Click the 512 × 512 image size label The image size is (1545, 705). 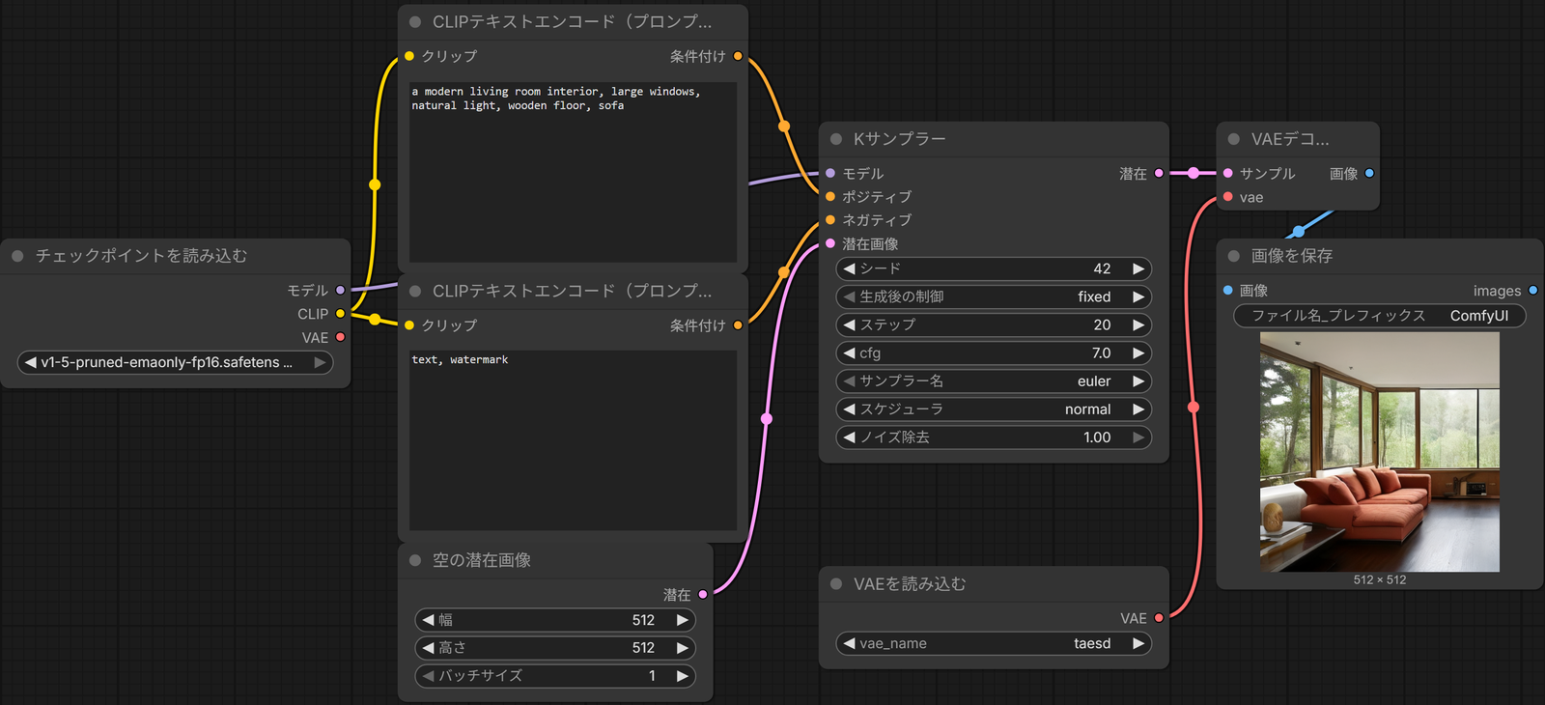click(1380, 580)
